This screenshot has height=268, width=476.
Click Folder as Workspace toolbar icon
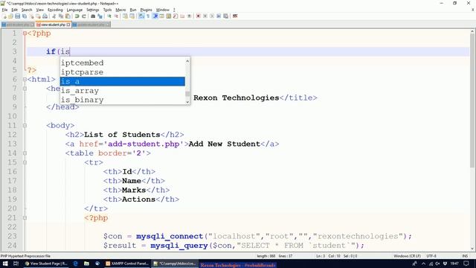coord(182,16)
